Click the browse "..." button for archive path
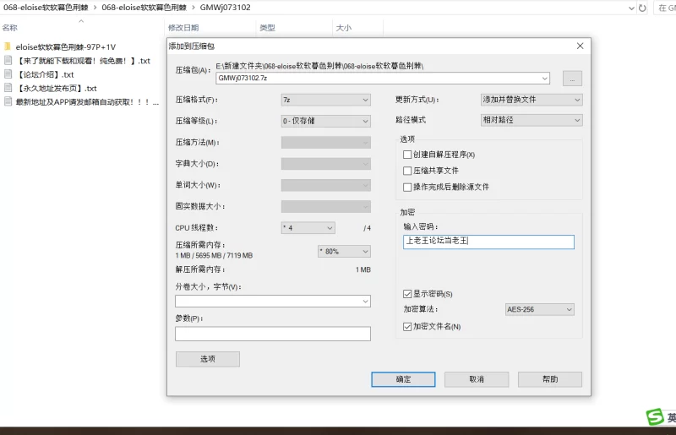 point(572,79)
